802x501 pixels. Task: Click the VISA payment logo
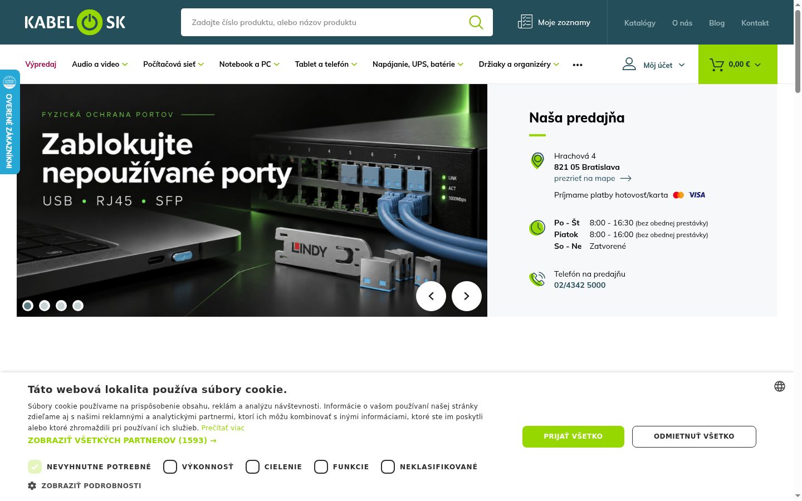click(697, 195)
